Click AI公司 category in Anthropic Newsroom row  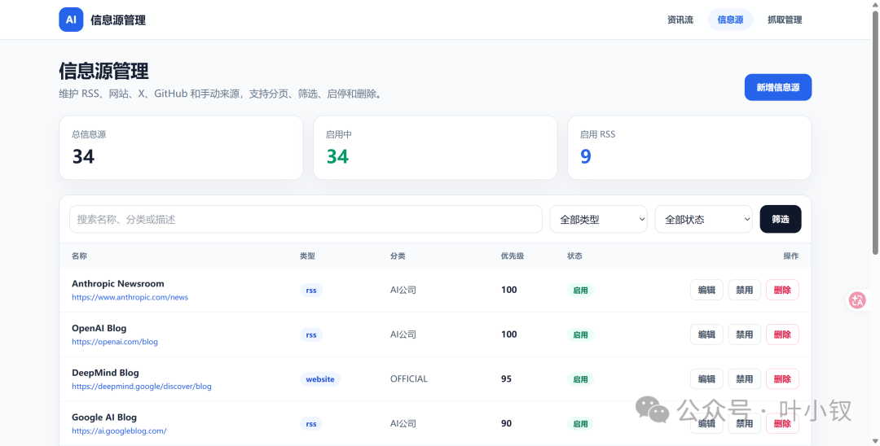(403, 290)
